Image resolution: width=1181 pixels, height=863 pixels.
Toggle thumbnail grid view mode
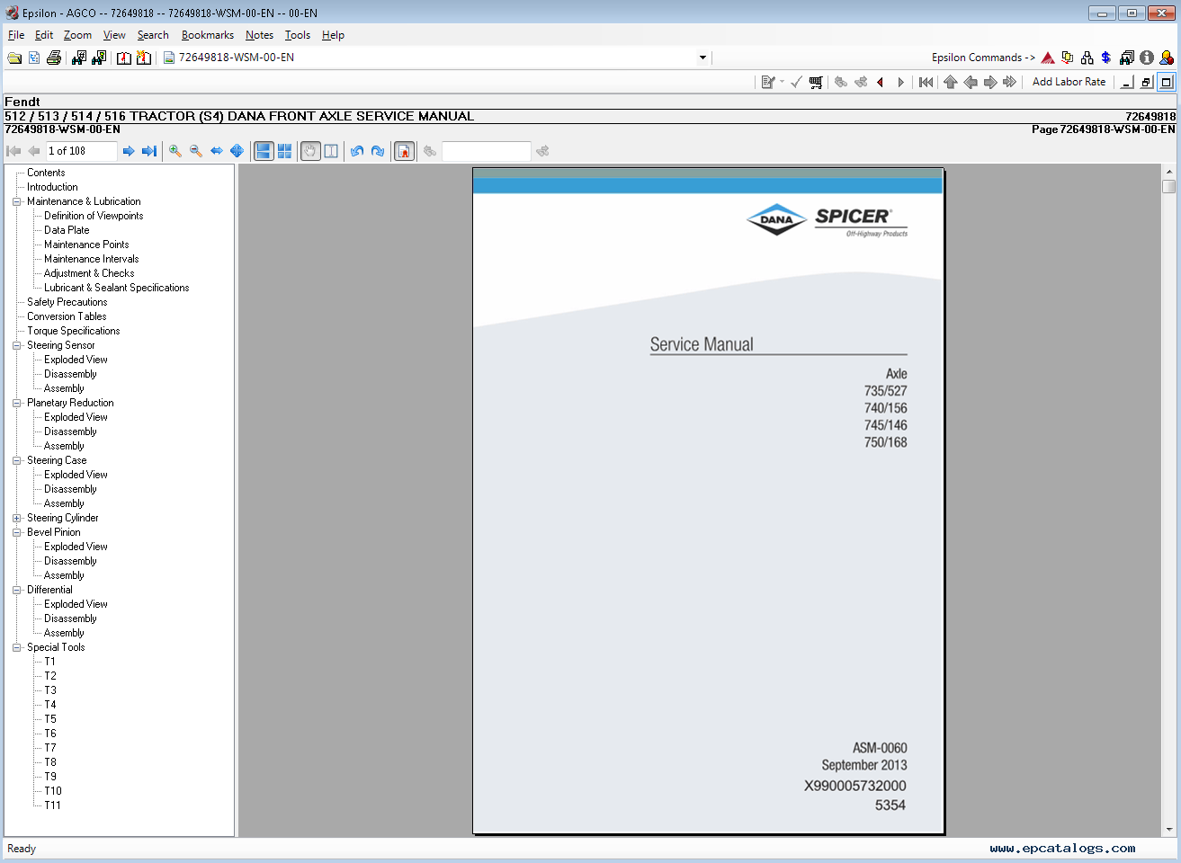point(284,151)
